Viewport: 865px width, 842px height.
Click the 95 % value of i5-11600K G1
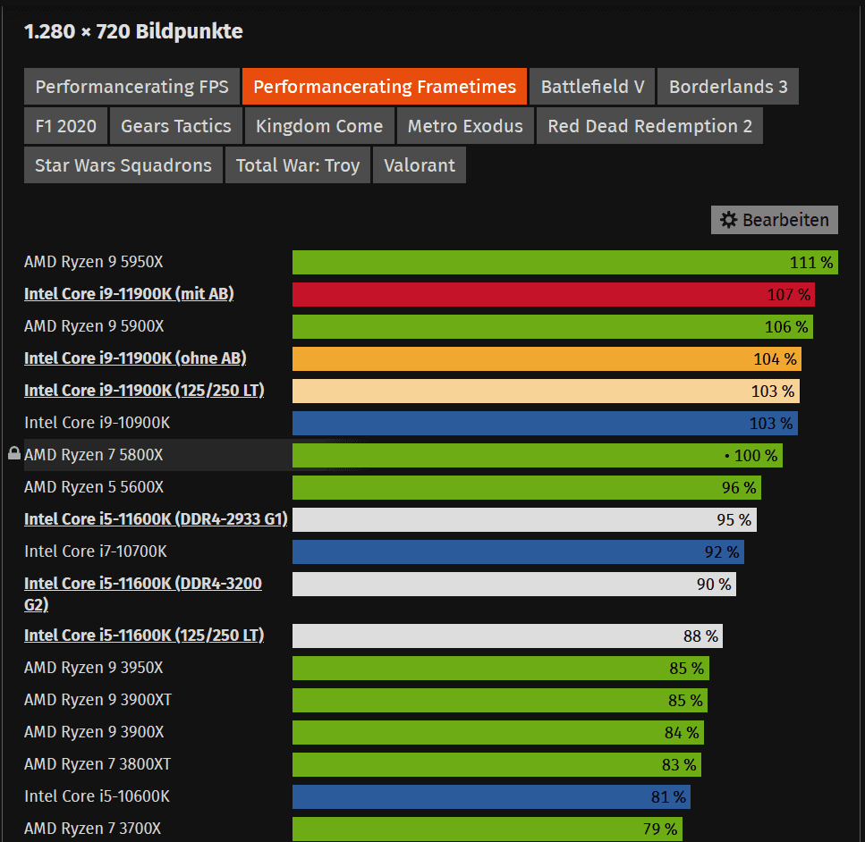pos(734,520)
